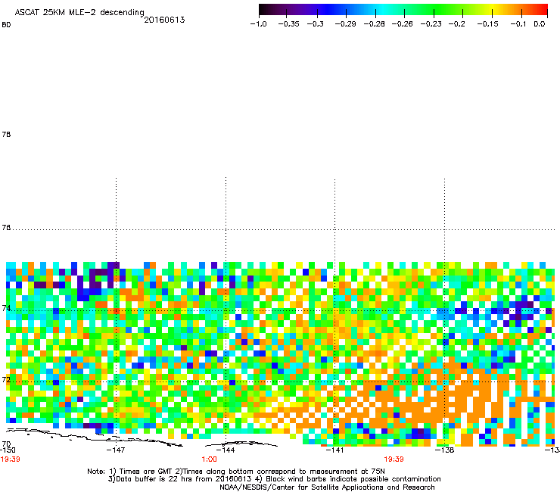This screenshot has height=492, width=560.
Task: Select the -0.3 color scale label
Action: pyautogui.click(x=316, y=24)
